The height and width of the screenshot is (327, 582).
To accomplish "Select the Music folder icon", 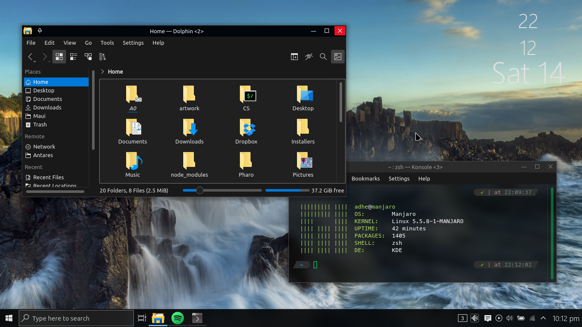I will (x=133, y=161).
